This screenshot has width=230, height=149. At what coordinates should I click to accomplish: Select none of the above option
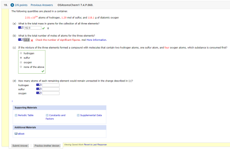point(21,67)
